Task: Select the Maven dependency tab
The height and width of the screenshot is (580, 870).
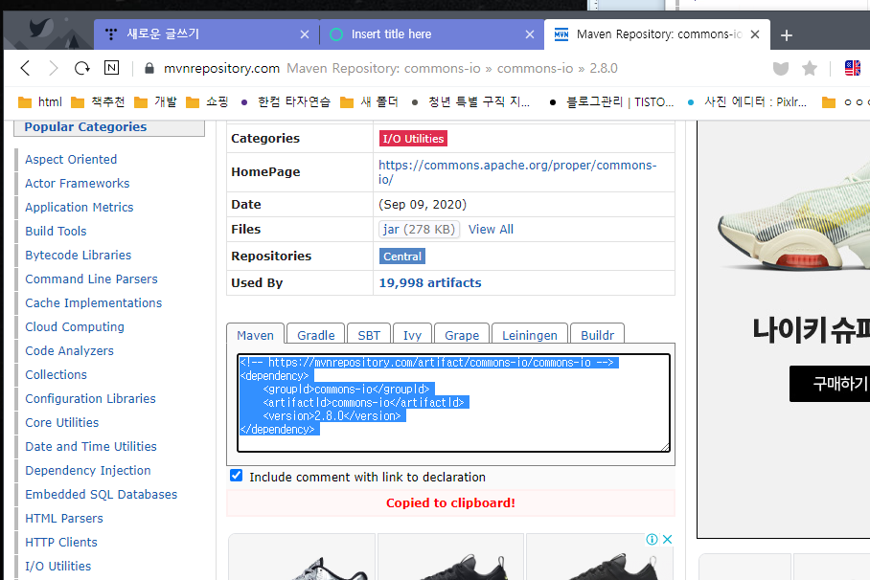Action: pos(255,336)
